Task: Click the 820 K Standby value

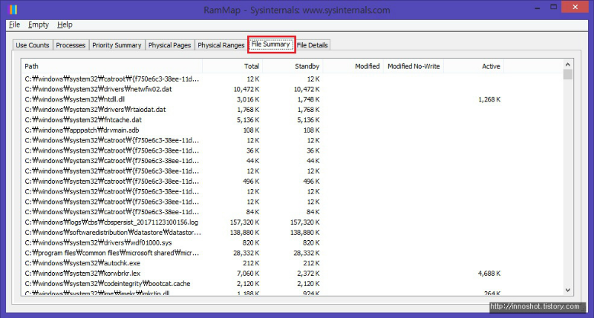Action: click(x=311, y=242)
